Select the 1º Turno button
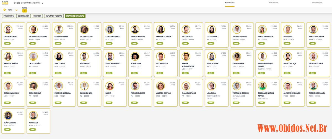The height and width of the screenshot is (139, 332). click(24, 11)
